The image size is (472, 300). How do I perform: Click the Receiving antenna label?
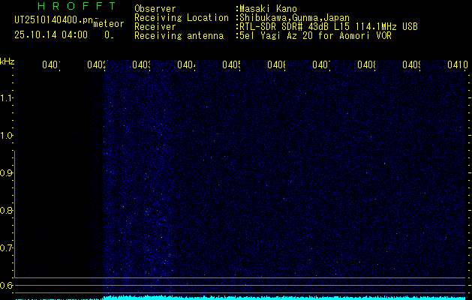[x=179, y=36]
